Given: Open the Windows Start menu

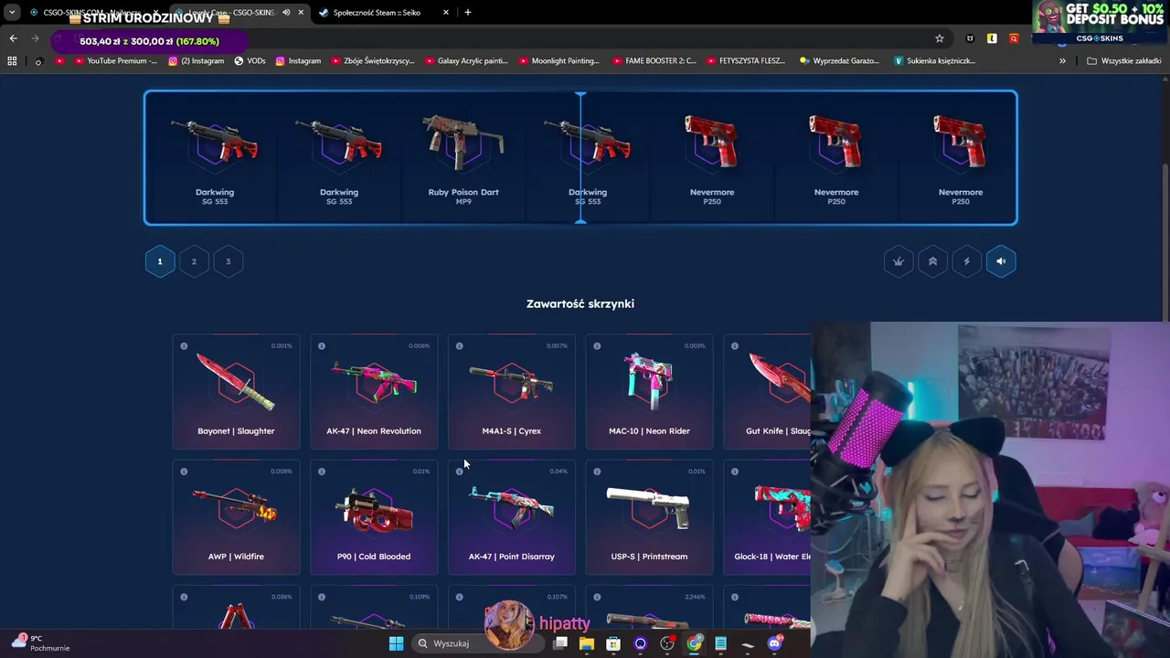Looking at the screenshot, I should (396, 643).
